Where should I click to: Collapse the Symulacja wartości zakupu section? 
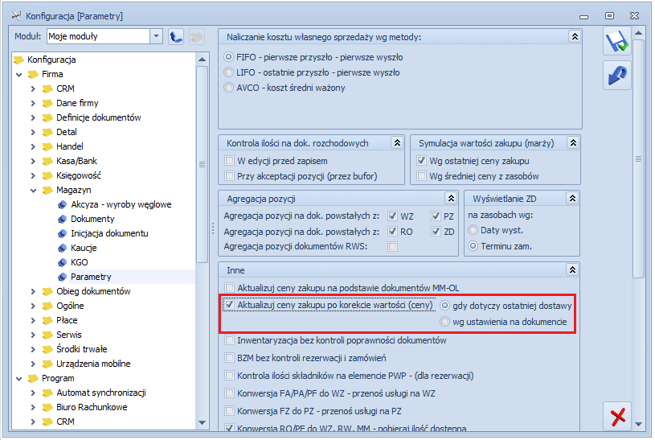[573, 143]
